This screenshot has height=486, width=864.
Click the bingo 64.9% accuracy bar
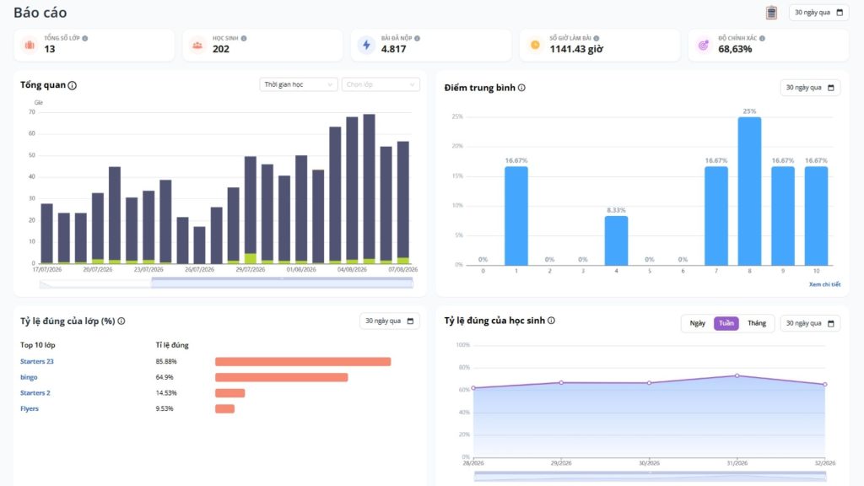coord(282,377)
